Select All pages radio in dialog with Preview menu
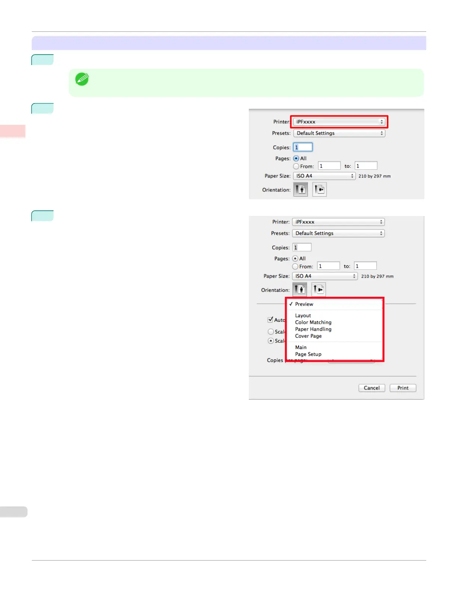The width and height of the screenshot is (458, 592). click(x=295, y=259)
